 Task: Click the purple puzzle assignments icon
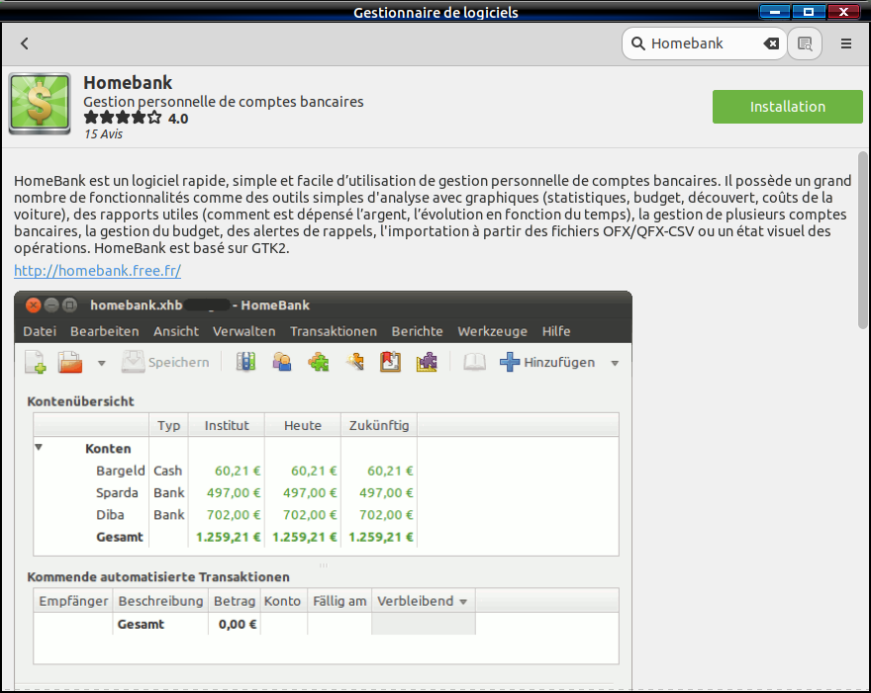tap(427, 362)
